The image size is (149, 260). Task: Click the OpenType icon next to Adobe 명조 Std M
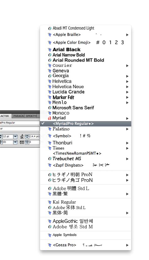click(x=49, y=227)
